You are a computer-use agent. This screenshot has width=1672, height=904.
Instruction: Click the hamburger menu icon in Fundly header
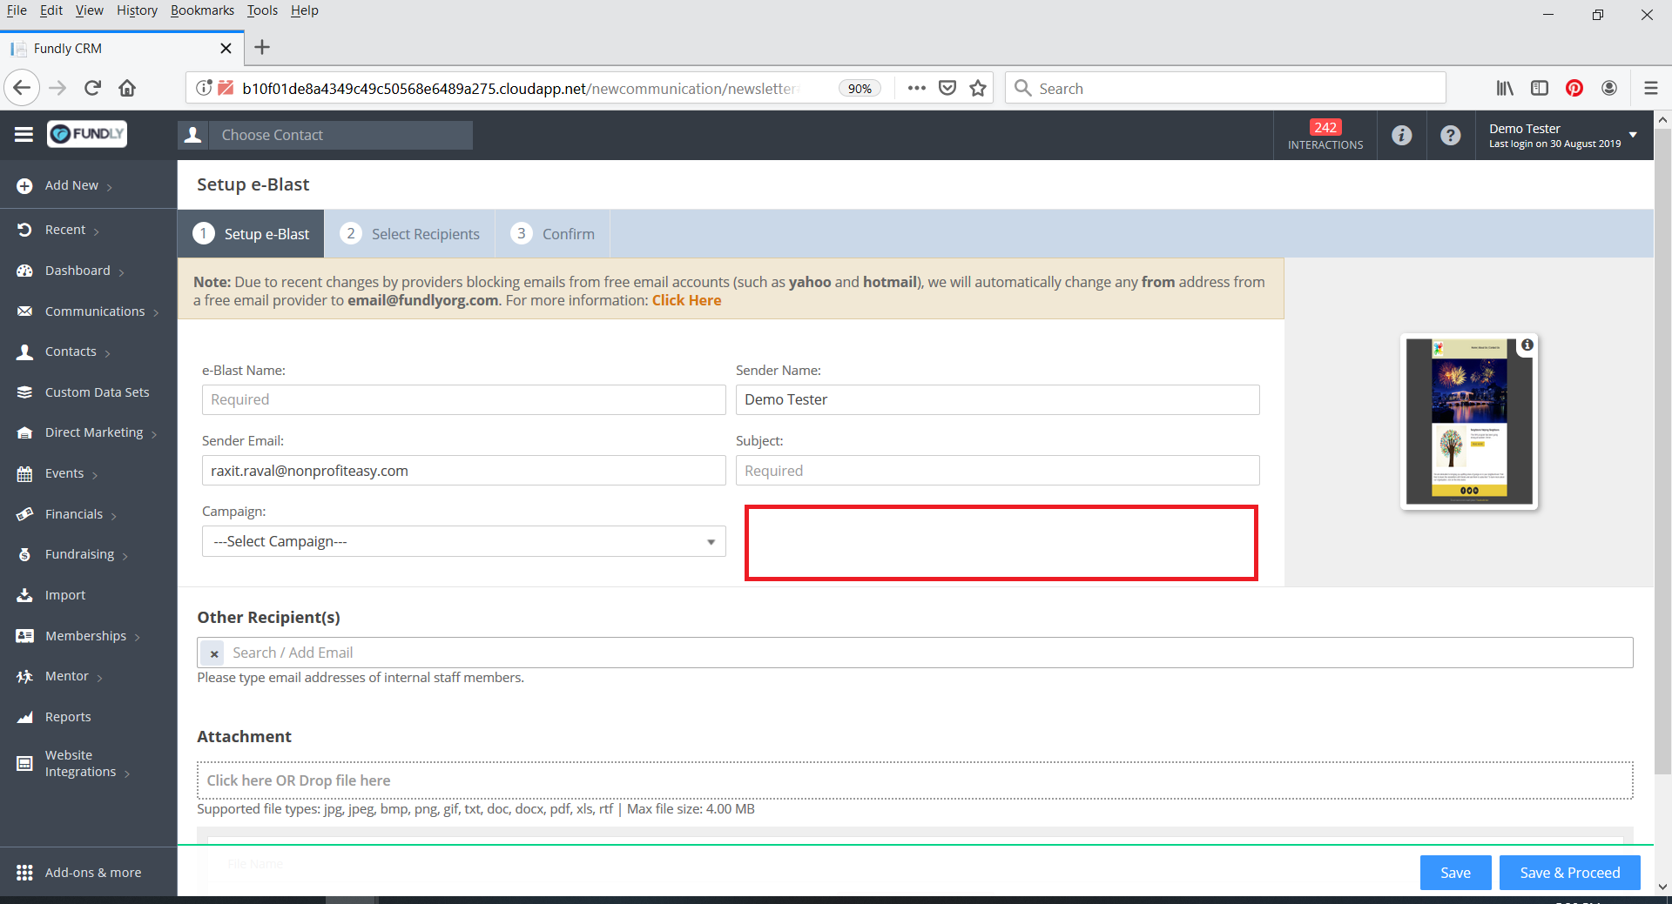point(24,134)
